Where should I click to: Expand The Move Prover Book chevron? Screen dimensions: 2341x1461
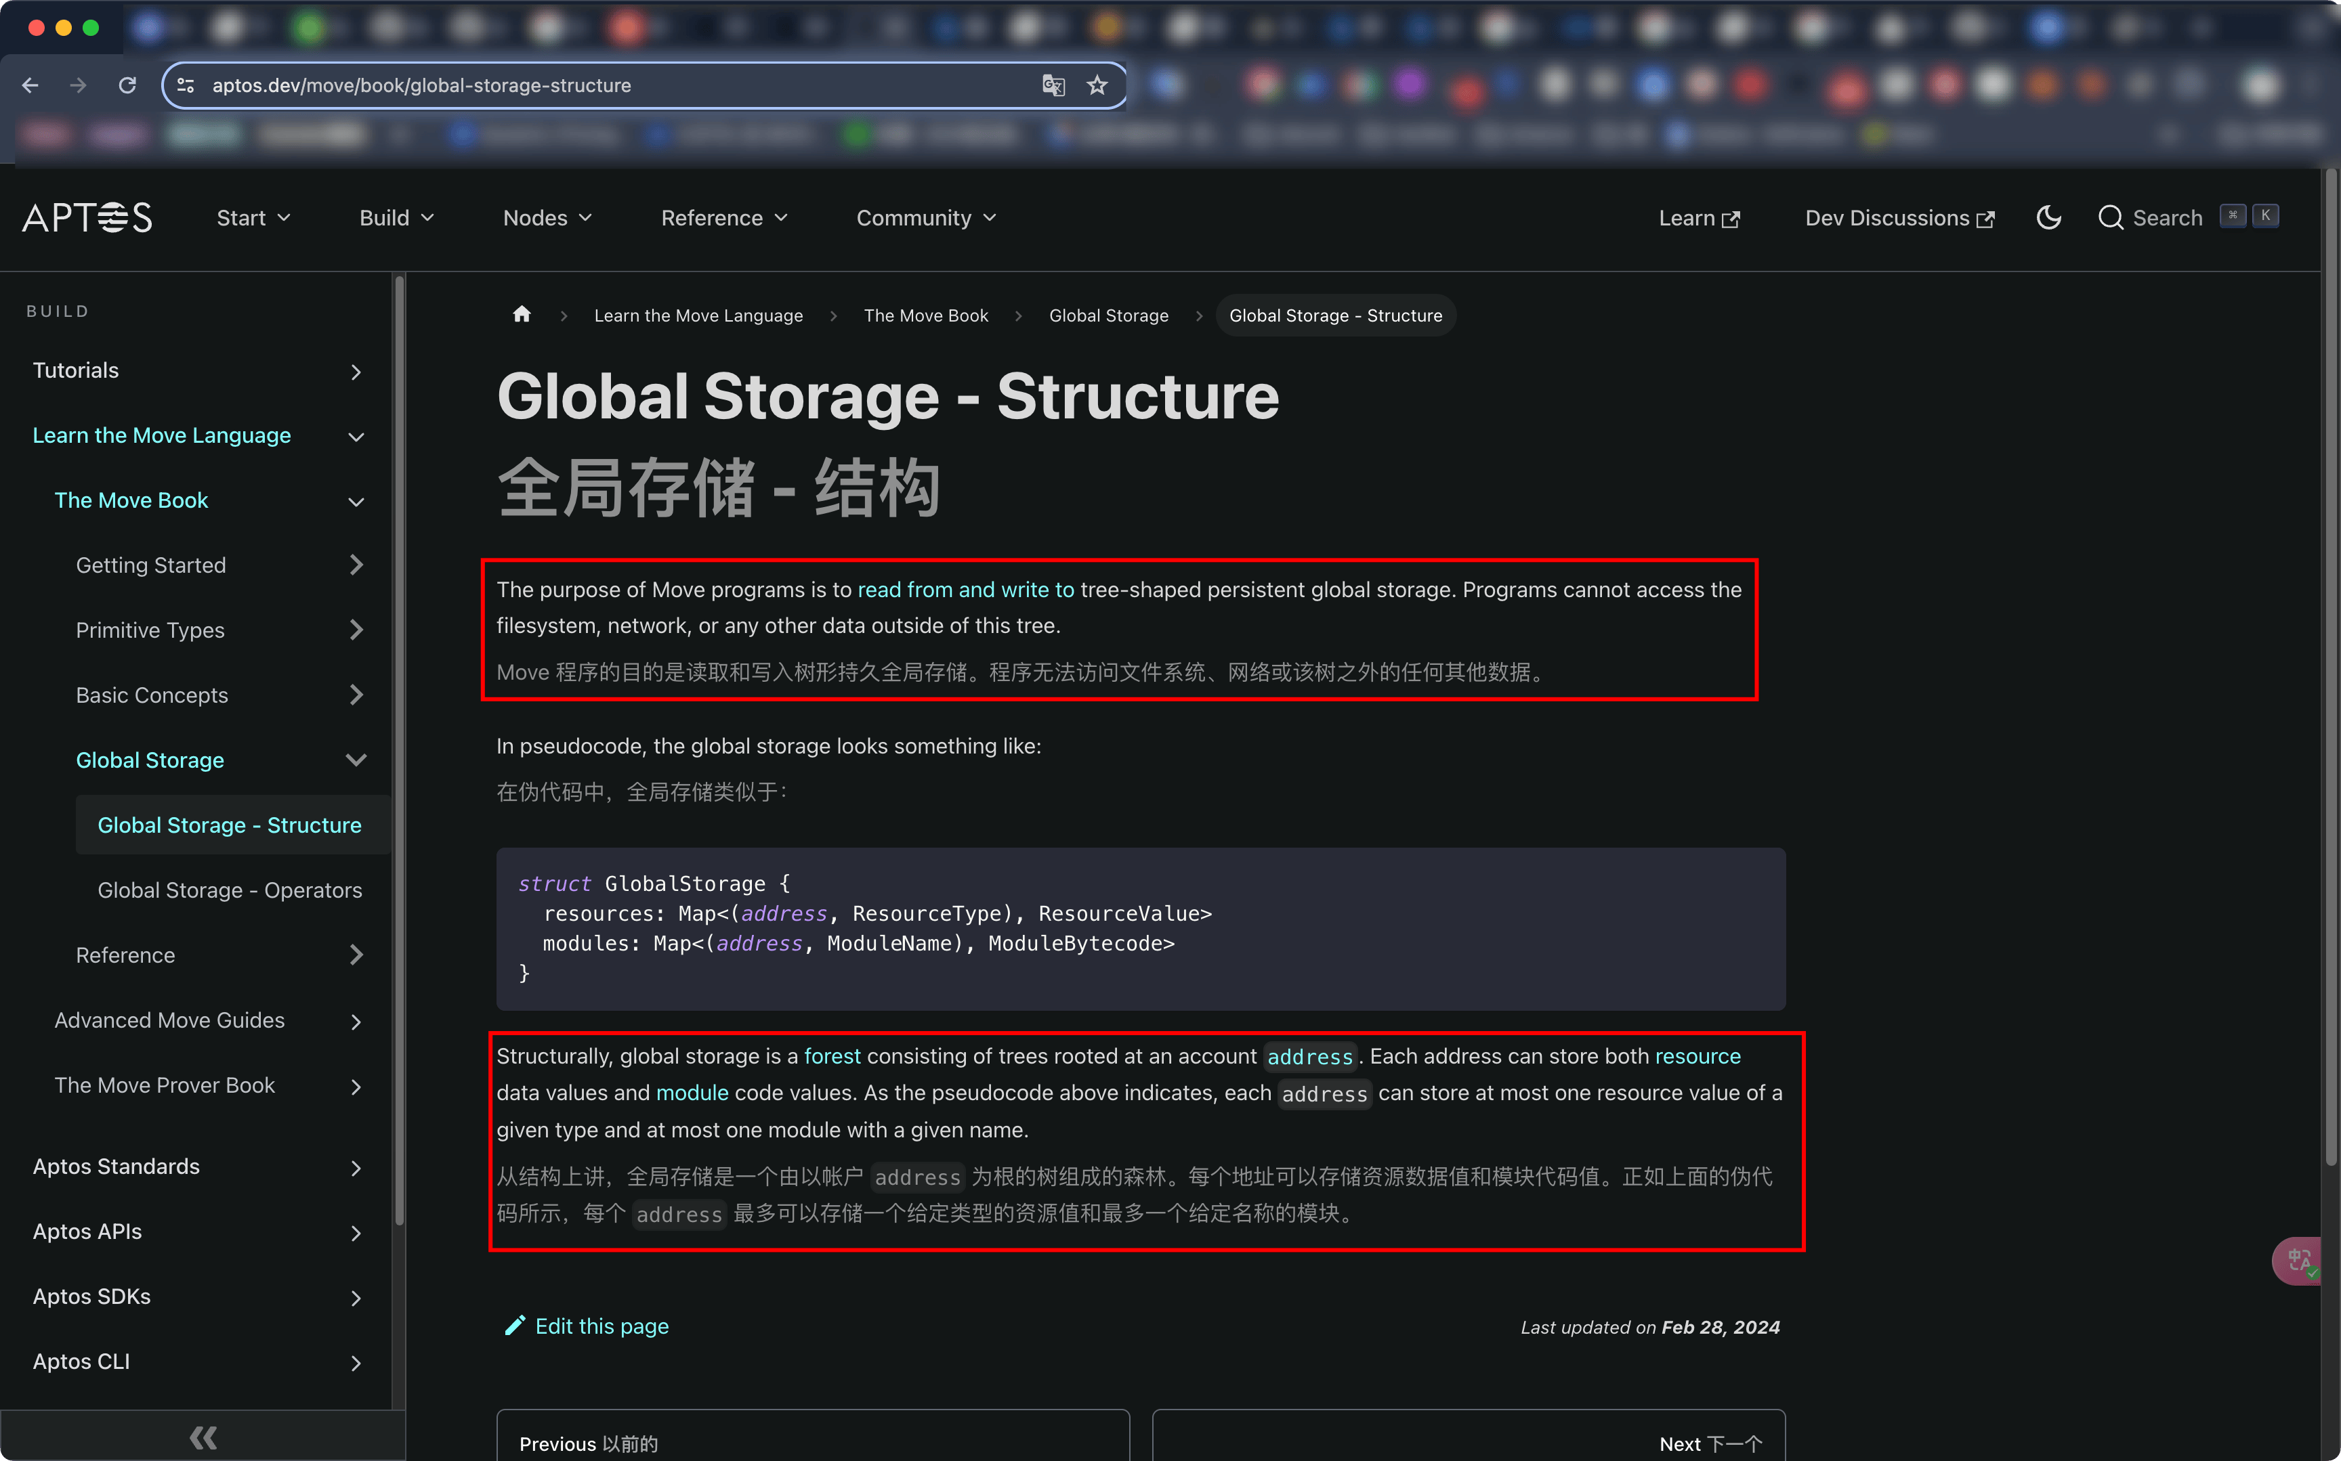[356, 1086]
